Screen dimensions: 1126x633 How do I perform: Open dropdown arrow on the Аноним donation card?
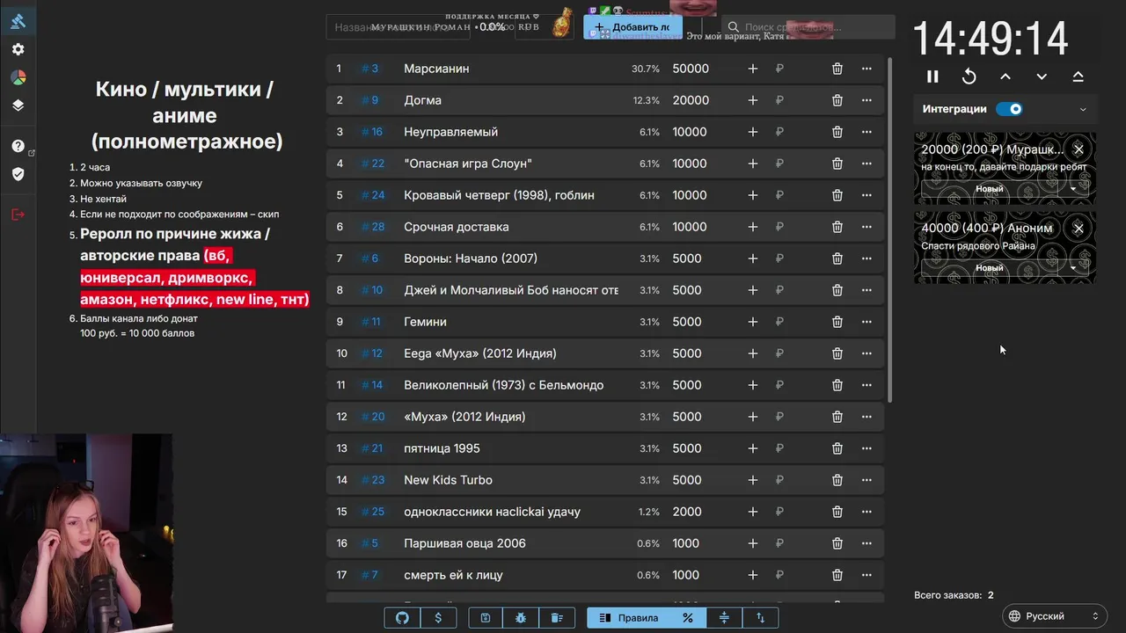1073,268
